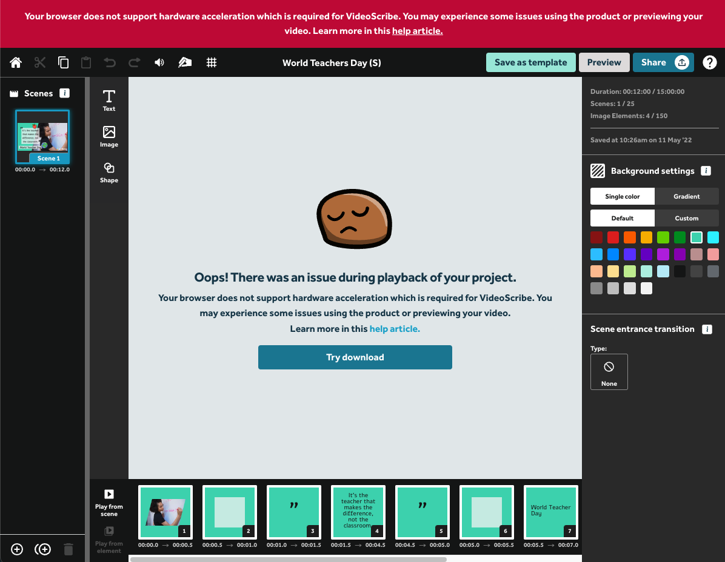This screenshot has height=562, width=725.
Task: Pick the teal color swatch in Background settings
Action: [696, 237]
